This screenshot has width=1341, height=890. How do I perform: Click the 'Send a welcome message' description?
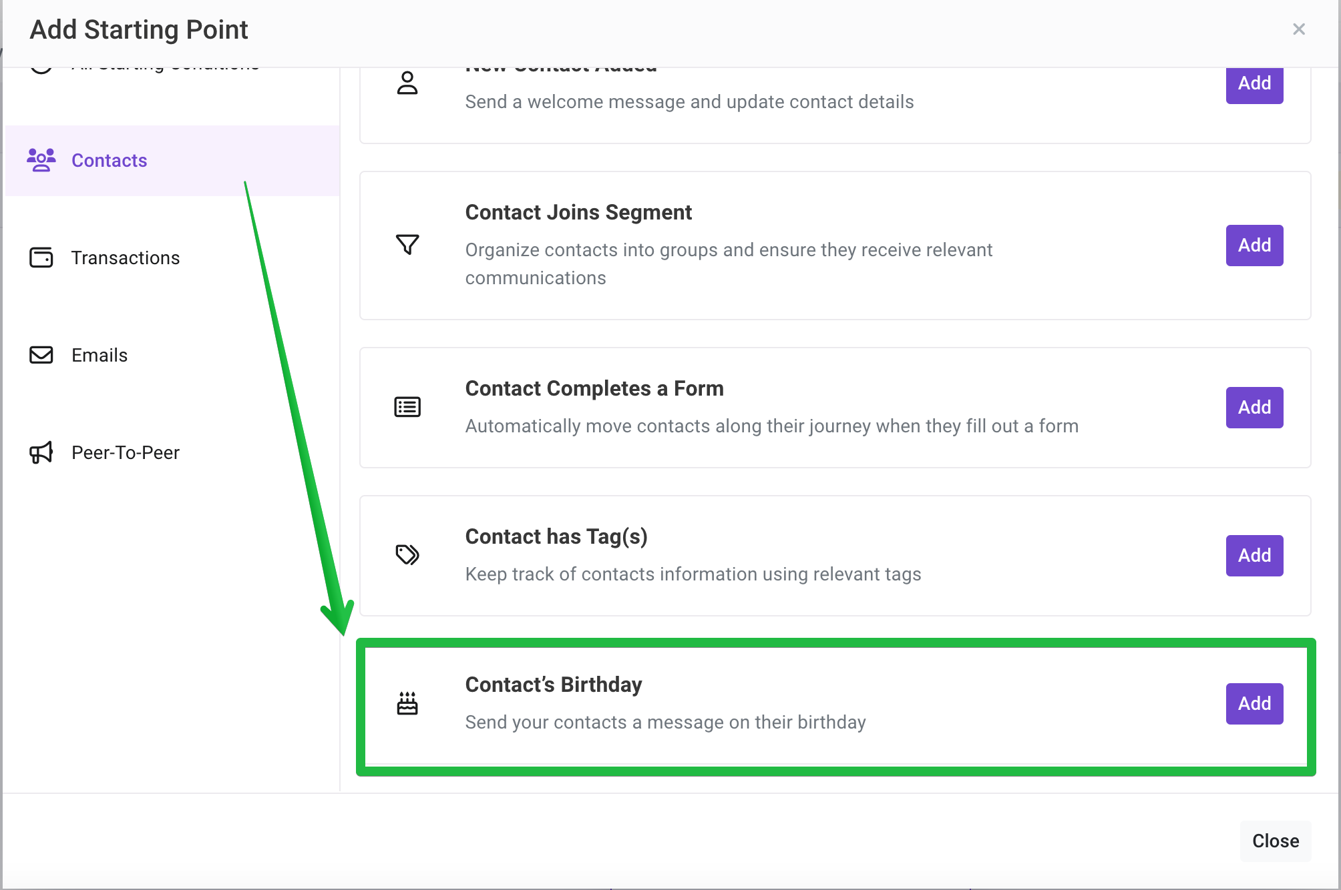(x=689, y=101)
